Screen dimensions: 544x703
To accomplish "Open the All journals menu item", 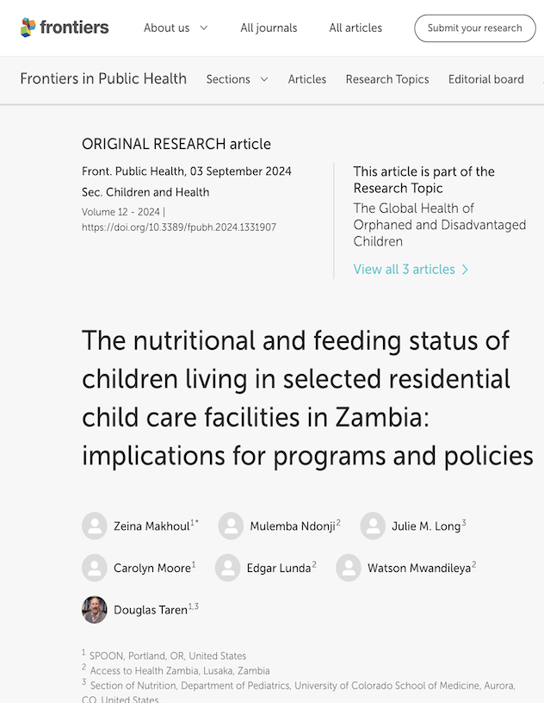I will [x=269, y=28].
